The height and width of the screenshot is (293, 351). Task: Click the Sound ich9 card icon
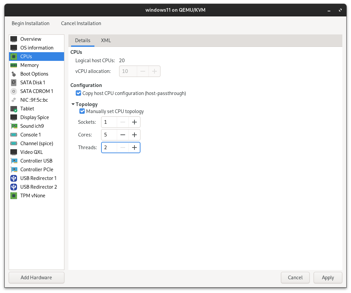coord(14,126)
